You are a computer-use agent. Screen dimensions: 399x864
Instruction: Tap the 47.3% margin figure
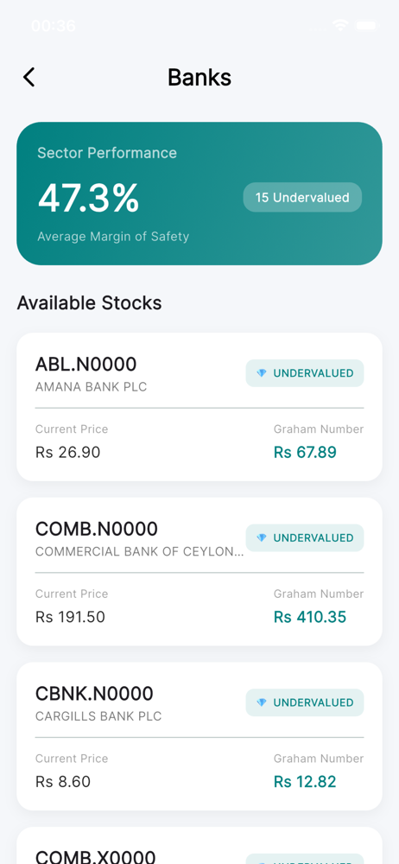(x=88, y=198)
